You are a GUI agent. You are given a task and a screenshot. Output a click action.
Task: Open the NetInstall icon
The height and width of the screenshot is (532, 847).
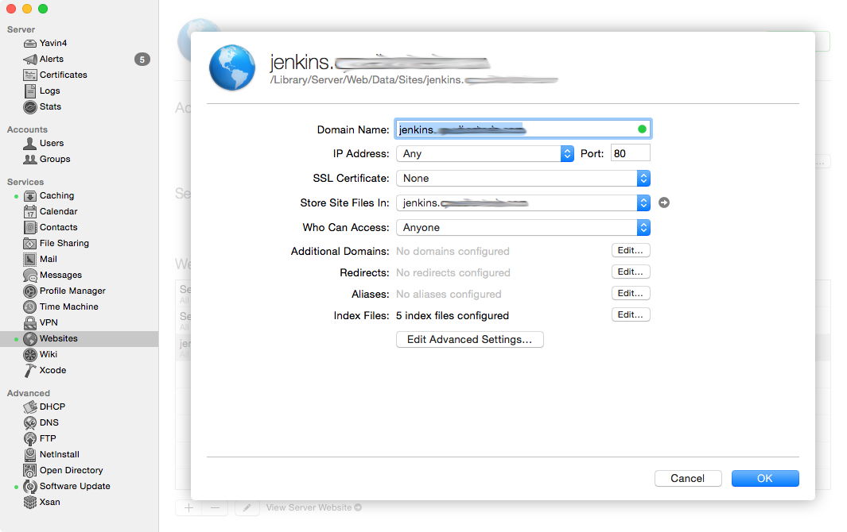click(x=29, y=454)
